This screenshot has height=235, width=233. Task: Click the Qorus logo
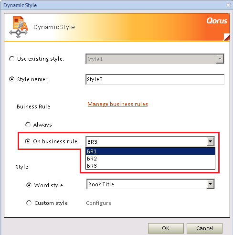[217, 21]
